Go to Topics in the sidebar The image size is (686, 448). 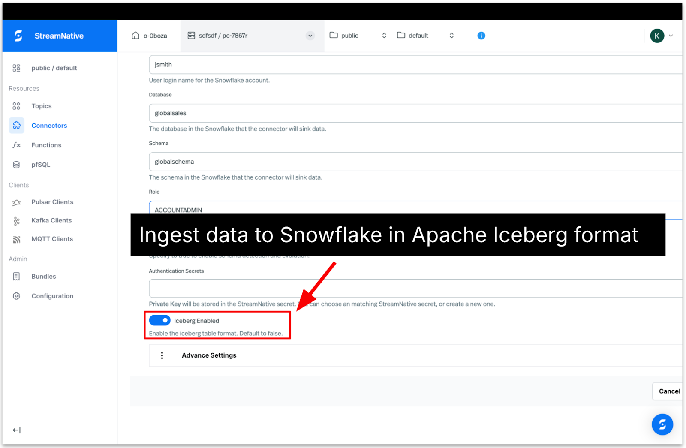click(x=41, y=106)
